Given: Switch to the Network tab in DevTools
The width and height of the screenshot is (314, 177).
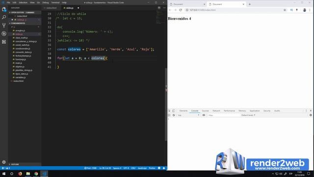Looking at the screenshot, I should [x=216, y=111].
